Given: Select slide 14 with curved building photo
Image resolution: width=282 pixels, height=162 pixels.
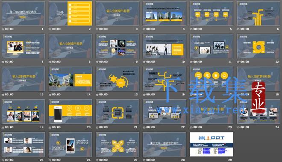Looking at the screenshot, I should click(x=70, y=79).
